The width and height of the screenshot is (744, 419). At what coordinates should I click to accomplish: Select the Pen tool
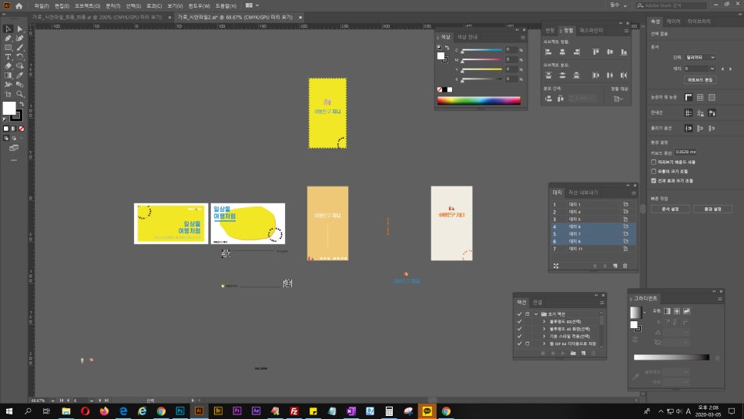click(8, 38)
